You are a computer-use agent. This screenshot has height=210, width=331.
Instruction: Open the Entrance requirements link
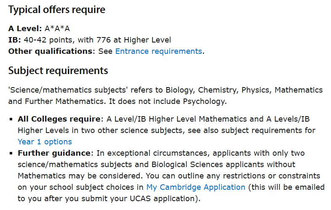pos(158,51)
